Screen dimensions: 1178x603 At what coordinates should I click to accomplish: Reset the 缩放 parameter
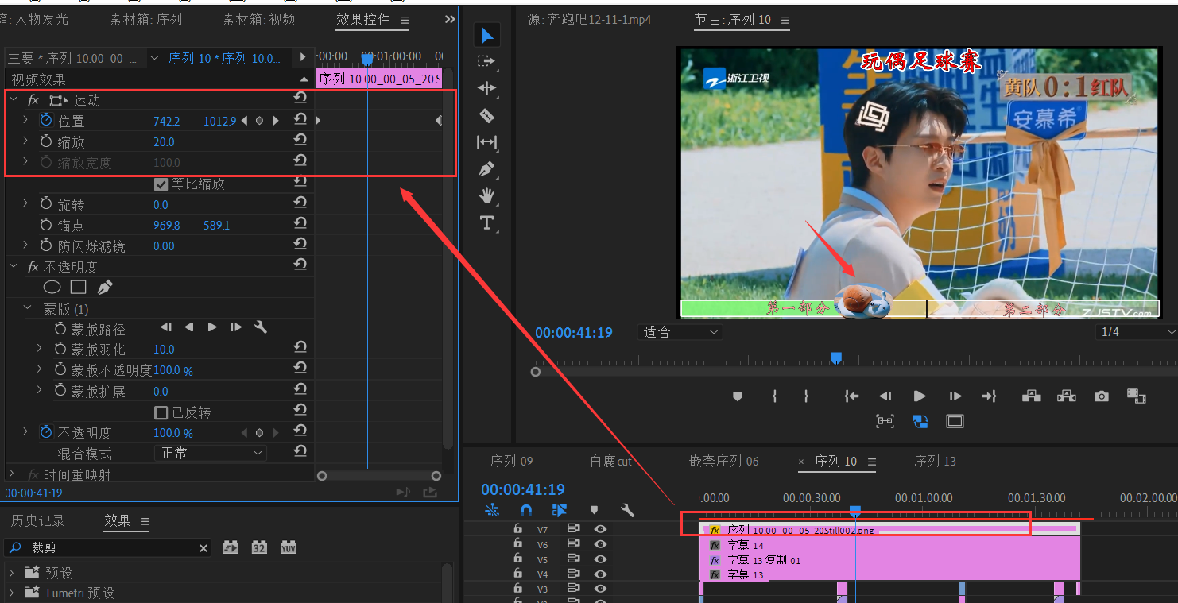[x=300, y=141]
